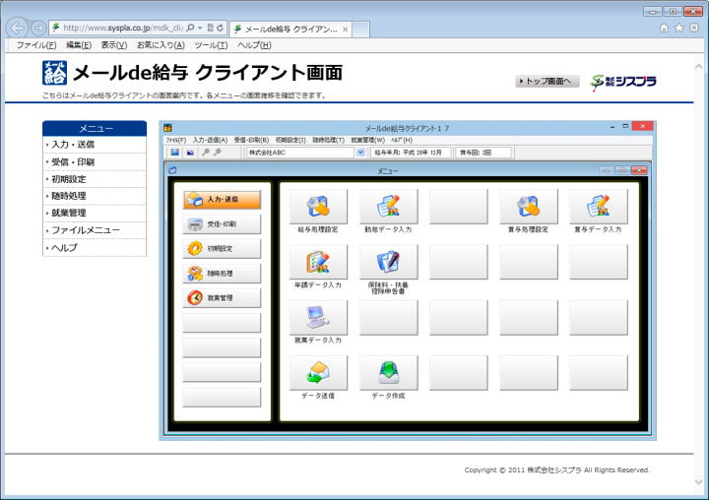Click the 給与年月 field

[411, 153]
